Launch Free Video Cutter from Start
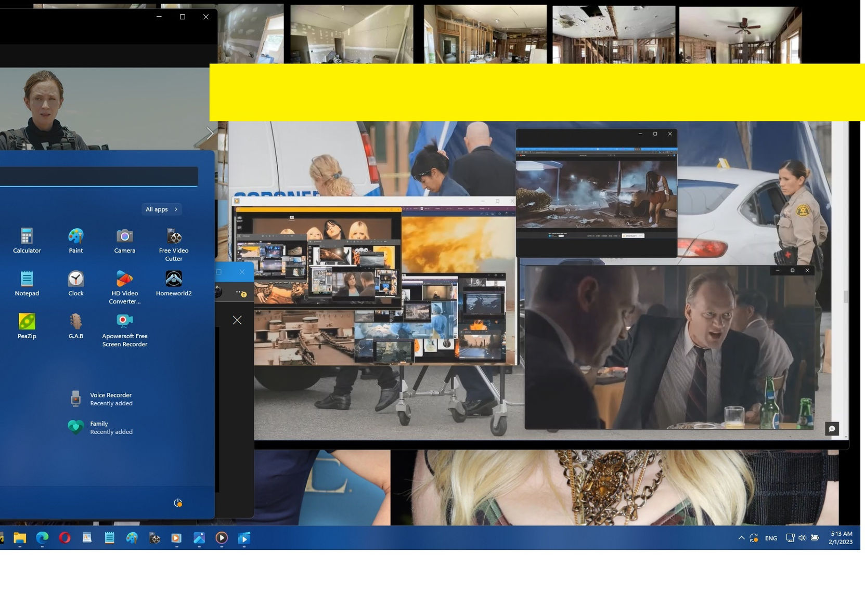The width and height of the screenshot is (865, 607). [x=174, y=245]
